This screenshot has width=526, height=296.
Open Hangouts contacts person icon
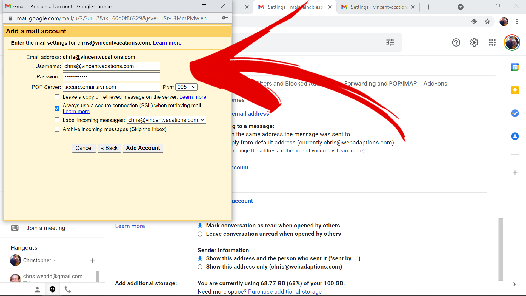click(x=37, y=289)
